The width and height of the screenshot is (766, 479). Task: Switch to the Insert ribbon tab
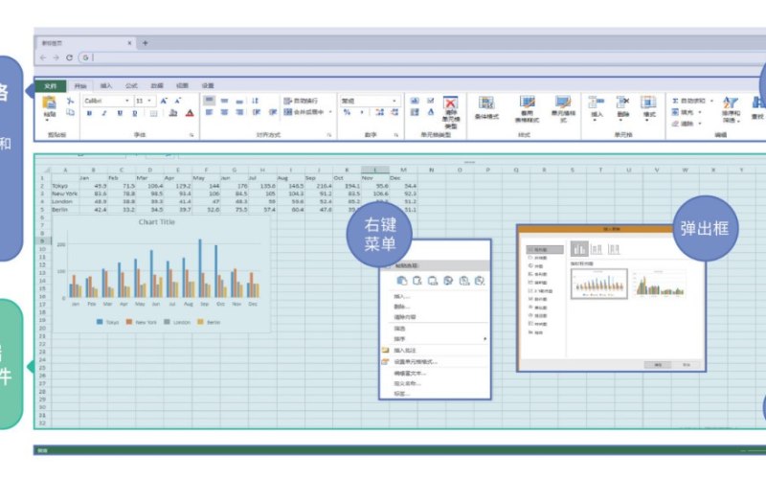(x=106, y=86)
